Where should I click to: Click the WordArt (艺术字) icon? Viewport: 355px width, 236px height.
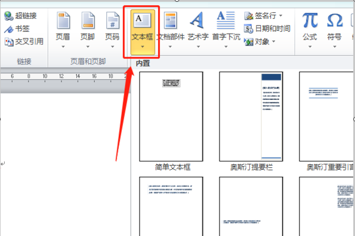coord(197,20)
